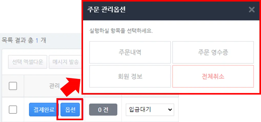The height and width of the screenshot is (122, 261).
Task: Click the 선택 엑셀다운 button
Action: [x=28, y=62]
